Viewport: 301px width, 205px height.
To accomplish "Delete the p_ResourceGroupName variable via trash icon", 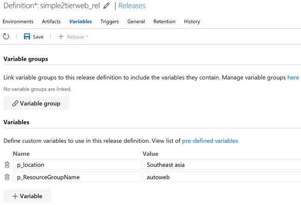I will pyautogui.click(x=7, y=177).
